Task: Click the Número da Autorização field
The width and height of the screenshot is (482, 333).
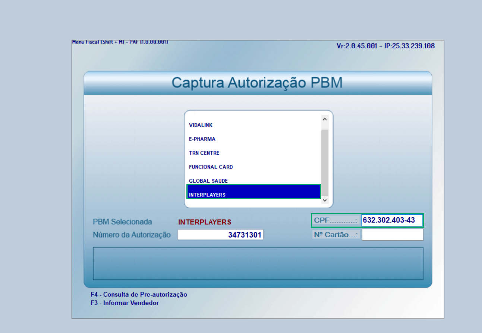Action: click(x=220, y=235)
